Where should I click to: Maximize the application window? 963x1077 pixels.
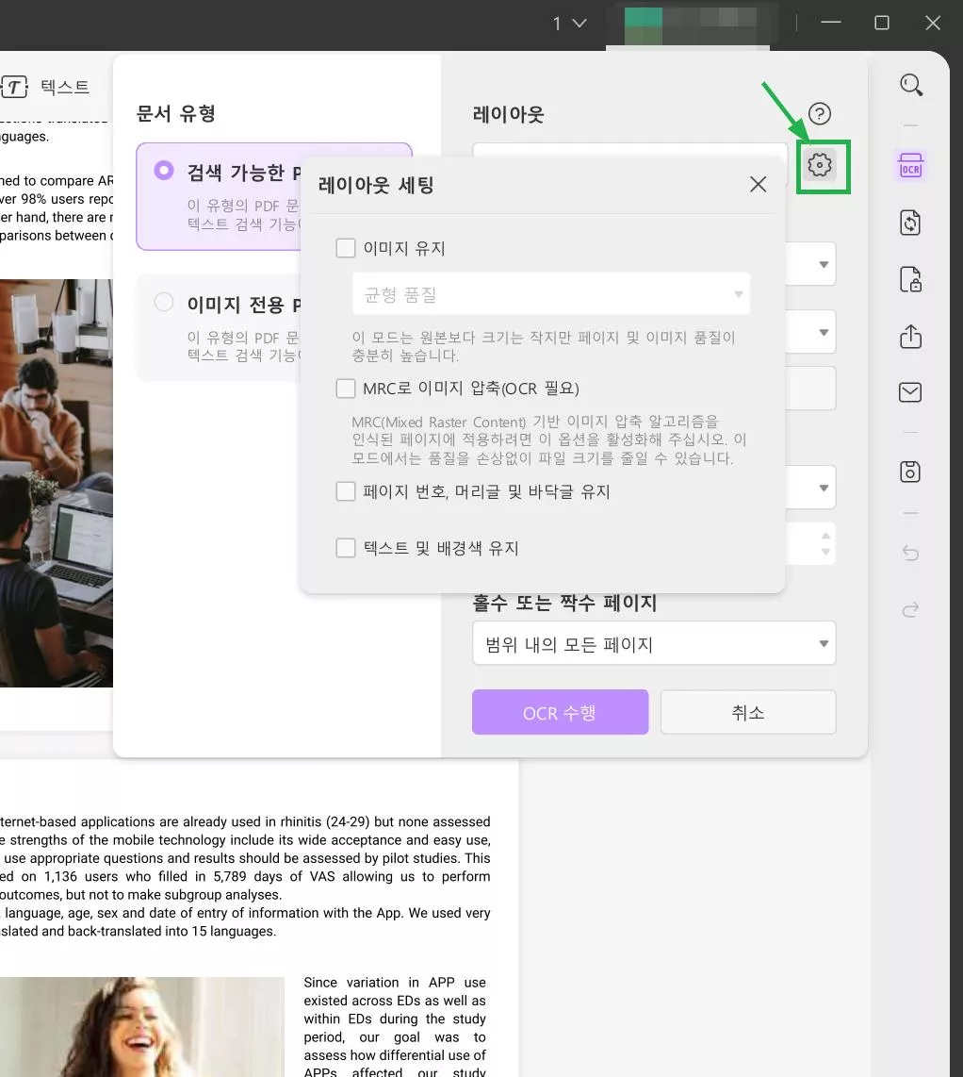click(x=882, y=23)
